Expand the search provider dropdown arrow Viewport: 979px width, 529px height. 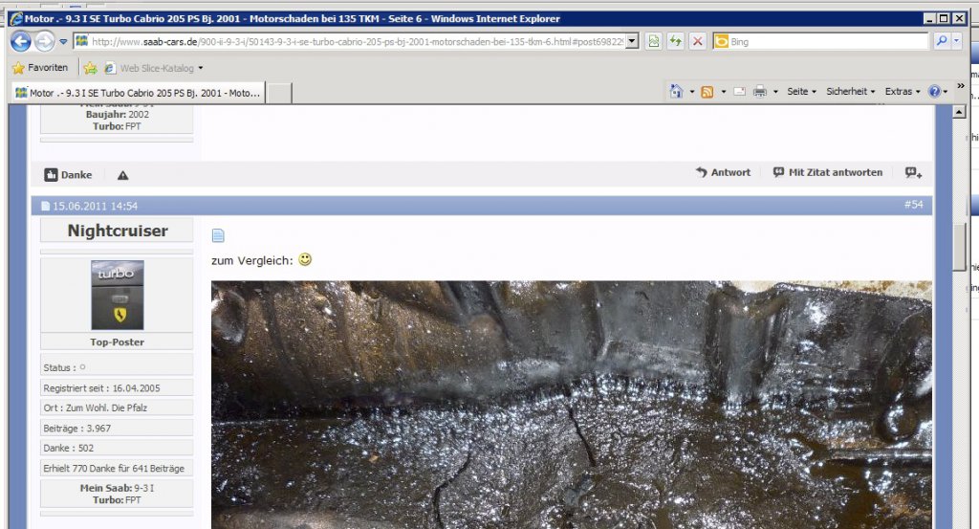(956, 41)
